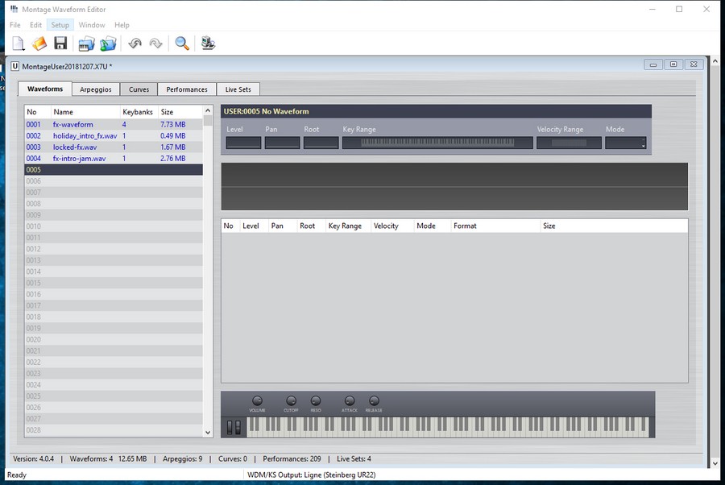Image resolution: width=725 pixels, height=485 pixels.
Task: Open the Mode dropdown in waveform header
Action: (626, 143)
